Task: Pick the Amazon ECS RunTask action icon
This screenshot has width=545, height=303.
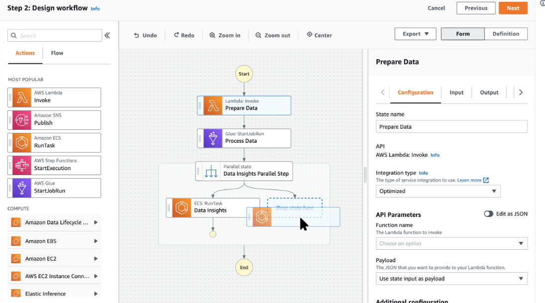Action: point(21,143)
